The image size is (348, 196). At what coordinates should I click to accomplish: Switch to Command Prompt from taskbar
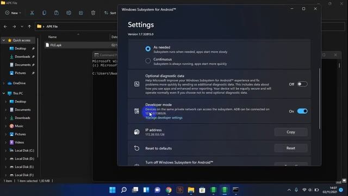pos(235,190)
